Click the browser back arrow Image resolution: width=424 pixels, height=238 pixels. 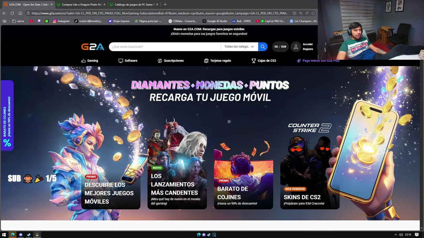click(x=4, y=13)
